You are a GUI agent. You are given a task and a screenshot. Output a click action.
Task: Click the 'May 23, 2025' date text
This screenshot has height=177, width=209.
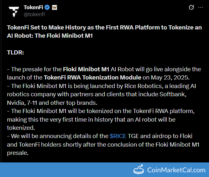170,77
